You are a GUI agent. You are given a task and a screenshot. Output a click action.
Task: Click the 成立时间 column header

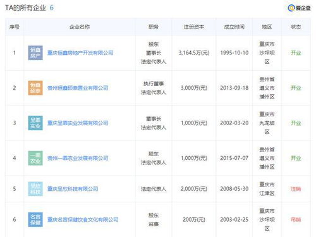[234, 27]
